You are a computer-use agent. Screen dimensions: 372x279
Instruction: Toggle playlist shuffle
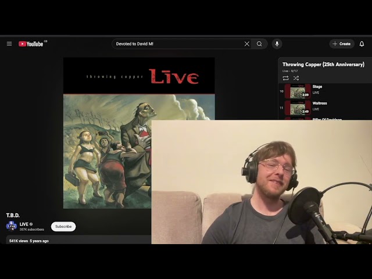click(x=296, y=78)
